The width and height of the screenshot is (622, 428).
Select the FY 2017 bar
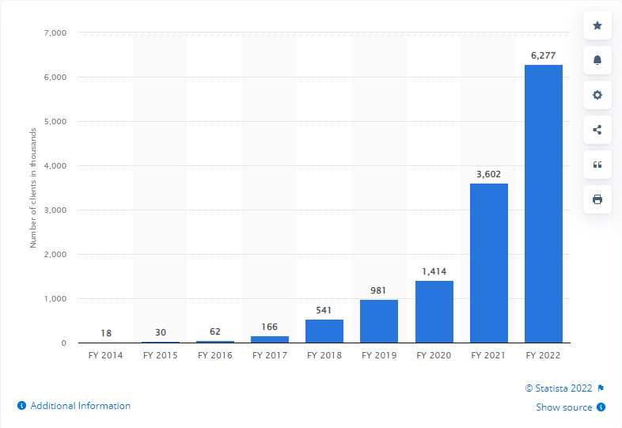tap(270, 339)
